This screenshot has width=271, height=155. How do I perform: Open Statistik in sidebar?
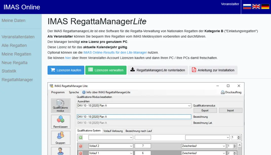click(9, 71)
